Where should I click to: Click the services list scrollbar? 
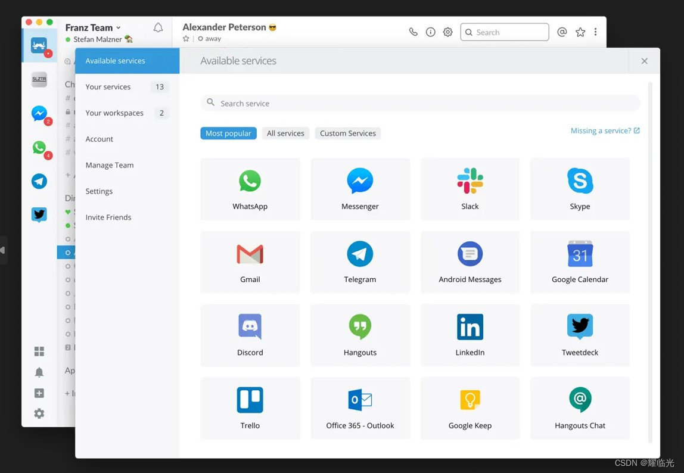click(x=650, y=262)
